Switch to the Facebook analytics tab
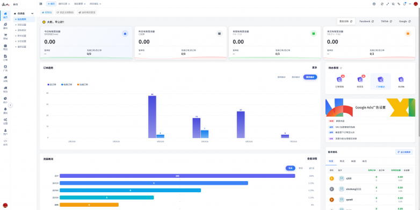Screen dimensions: 420x210 [x=367, y=21]
